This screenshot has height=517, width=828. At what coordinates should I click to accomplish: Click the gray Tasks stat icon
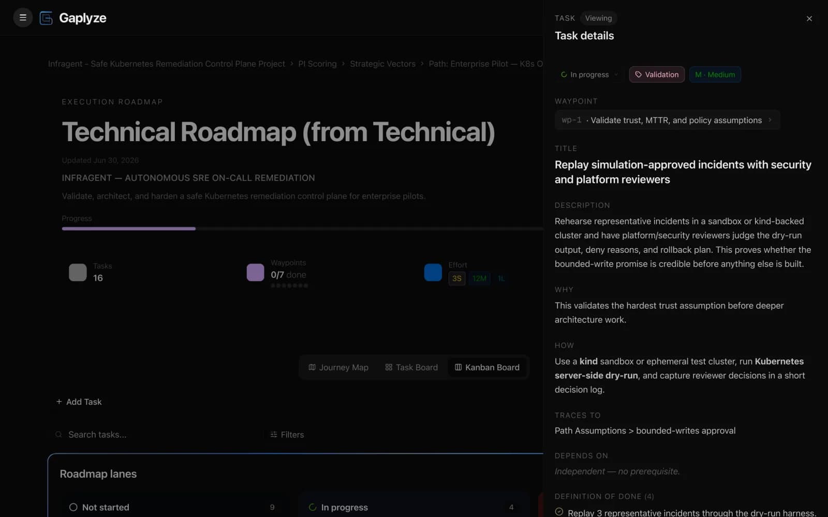(78, 272)
